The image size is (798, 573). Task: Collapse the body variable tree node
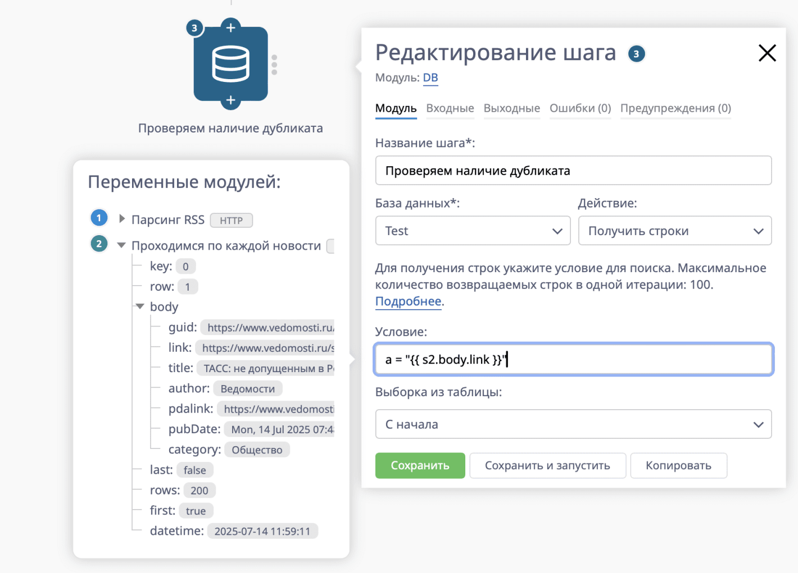point(139,306)
